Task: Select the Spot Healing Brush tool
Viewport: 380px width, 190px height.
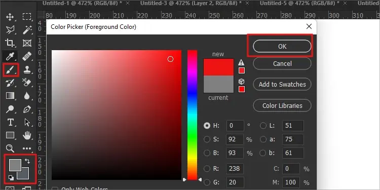Action: 27,56
